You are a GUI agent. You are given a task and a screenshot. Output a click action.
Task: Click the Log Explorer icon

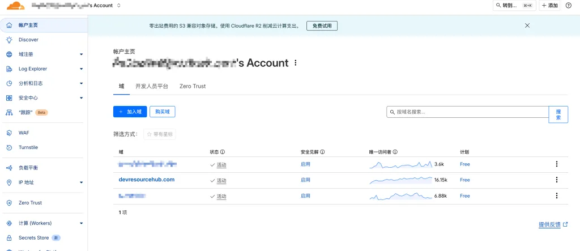9,69
